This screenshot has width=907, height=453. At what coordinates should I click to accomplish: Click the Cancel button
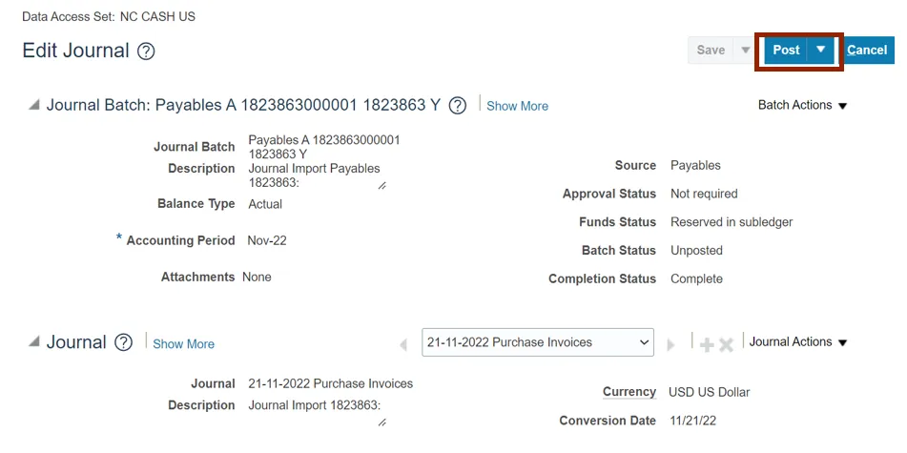[867, 50]
